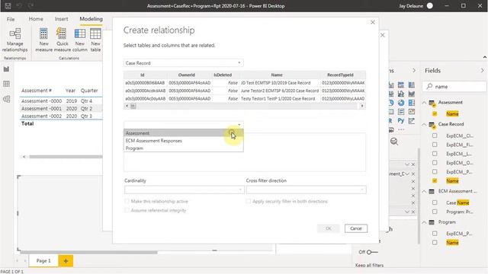This screenshot has width=488, height=274.
Task: Close the Manage relationships window behind
Action: tap(383, 35)
